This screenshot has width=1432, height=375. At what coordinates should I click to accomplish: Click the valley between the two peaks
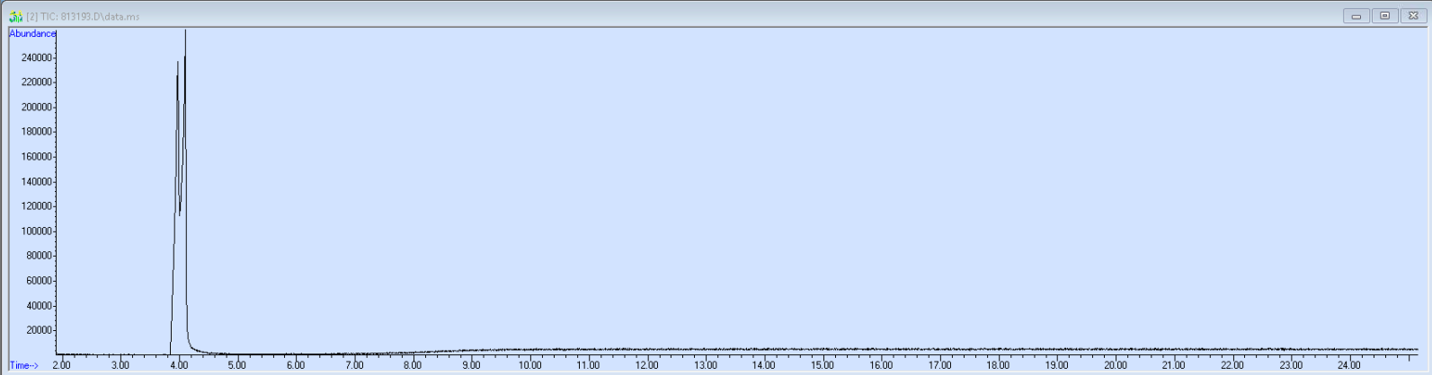click(180, 214)
